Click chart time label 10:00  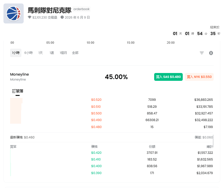[x=90, y=43]
